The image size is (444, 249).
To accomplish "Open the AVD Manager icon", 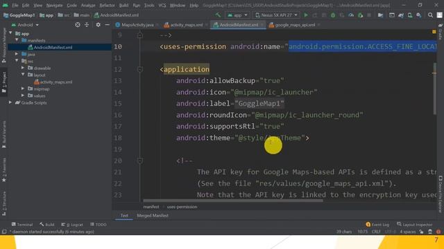I will pyautogui.click(x=410, y=15).
